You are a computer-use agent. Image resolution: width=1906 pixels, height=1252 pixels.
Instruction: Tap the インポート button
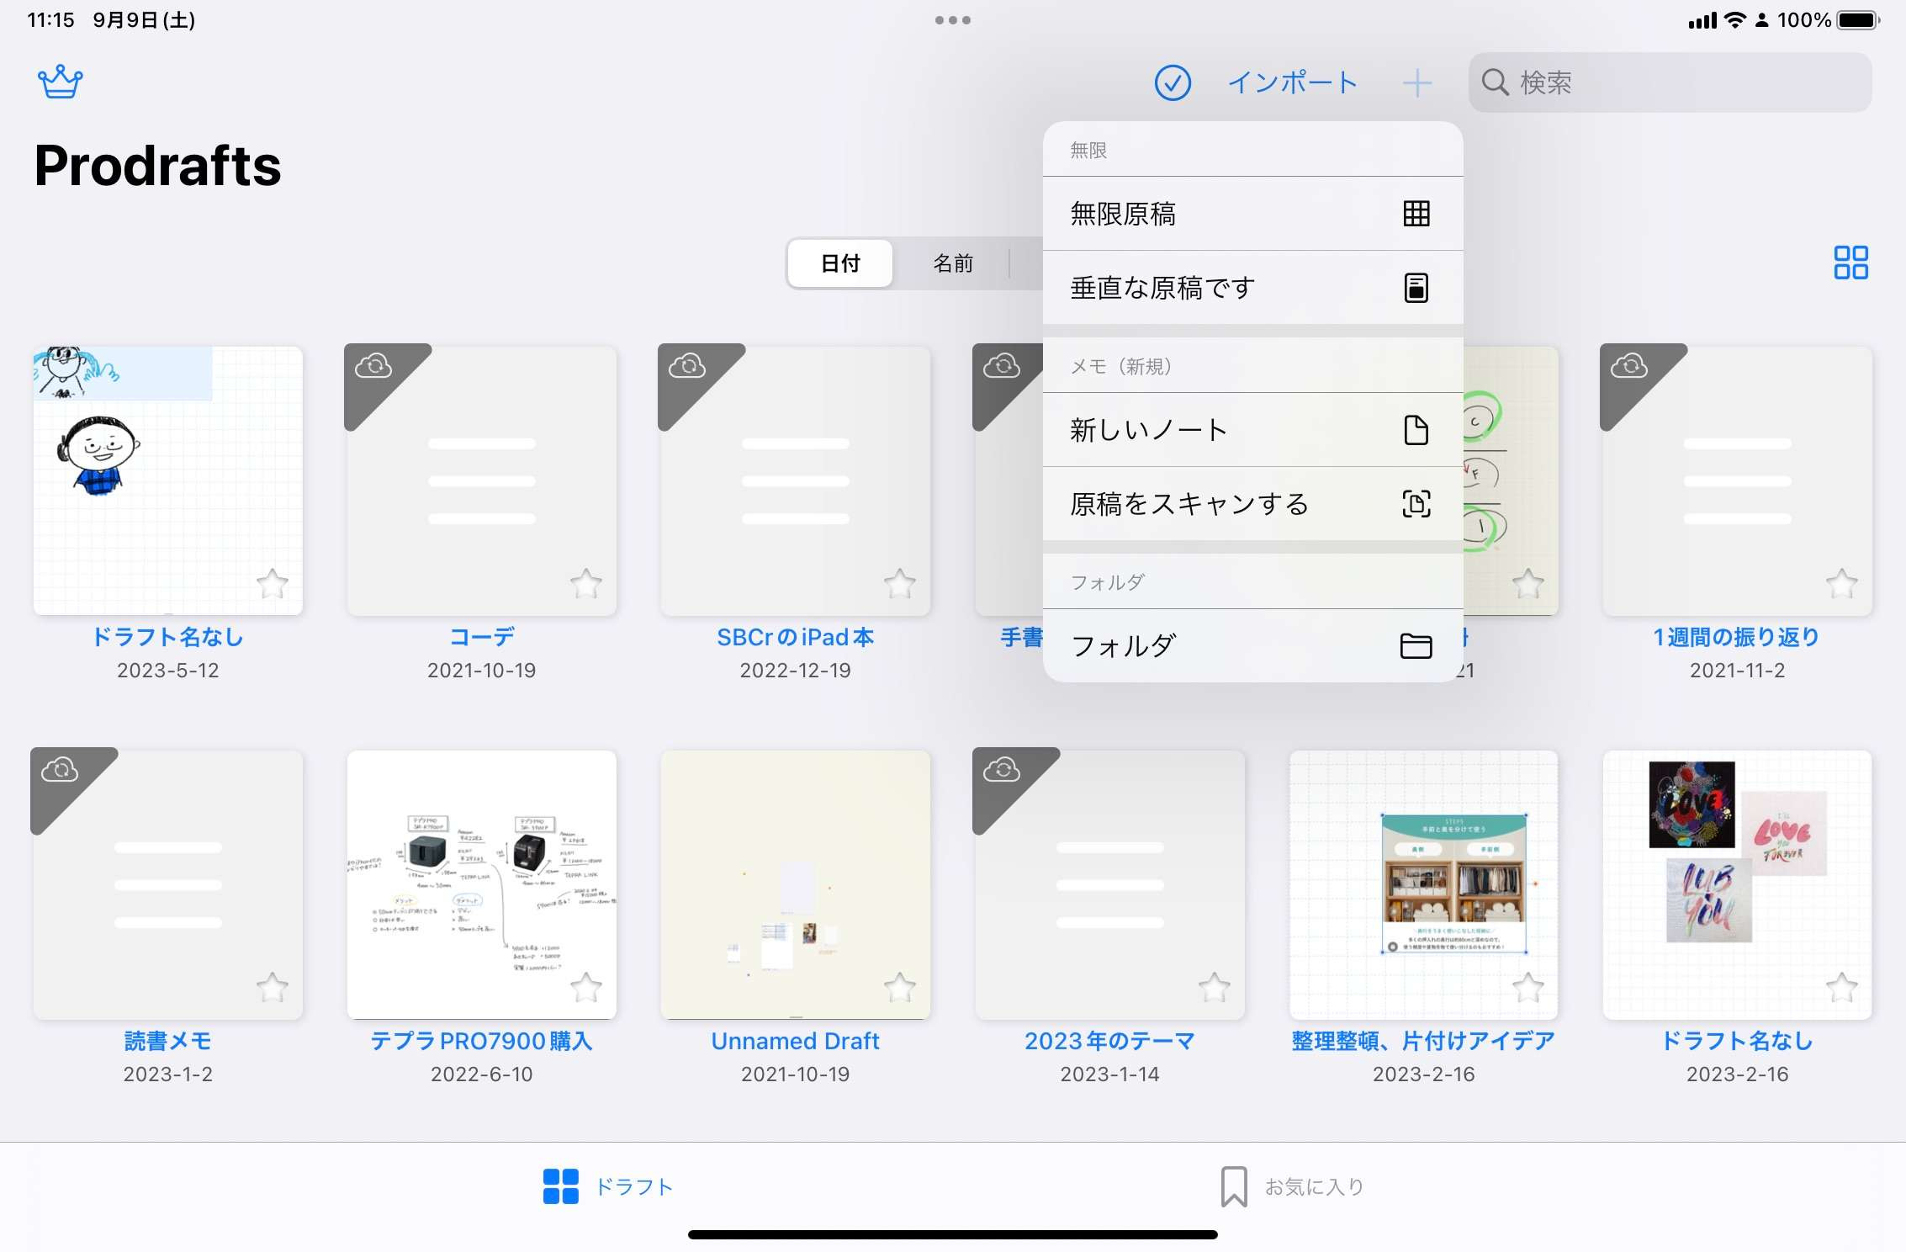pyautogui.click(x=1293, y=82)
